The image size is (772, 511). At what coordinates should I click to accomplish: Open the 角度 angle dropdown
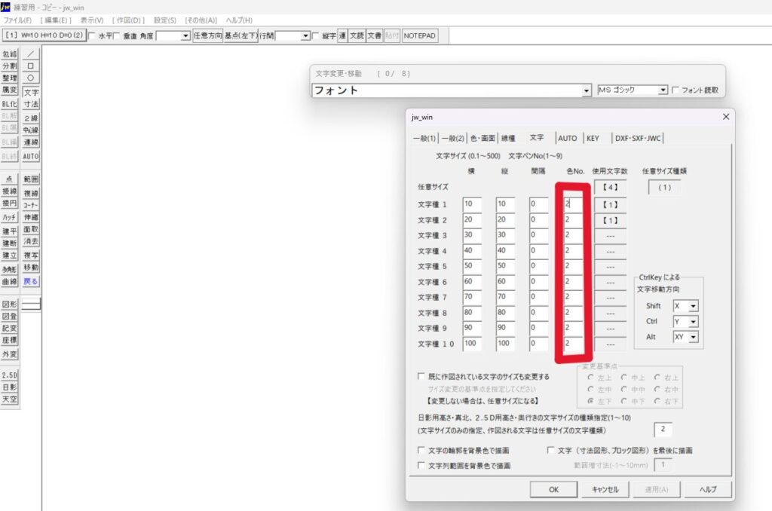click(185, 35)
